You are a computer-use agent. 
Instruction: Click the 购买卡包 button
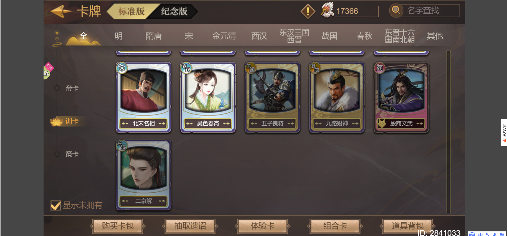tap(118, 226)
